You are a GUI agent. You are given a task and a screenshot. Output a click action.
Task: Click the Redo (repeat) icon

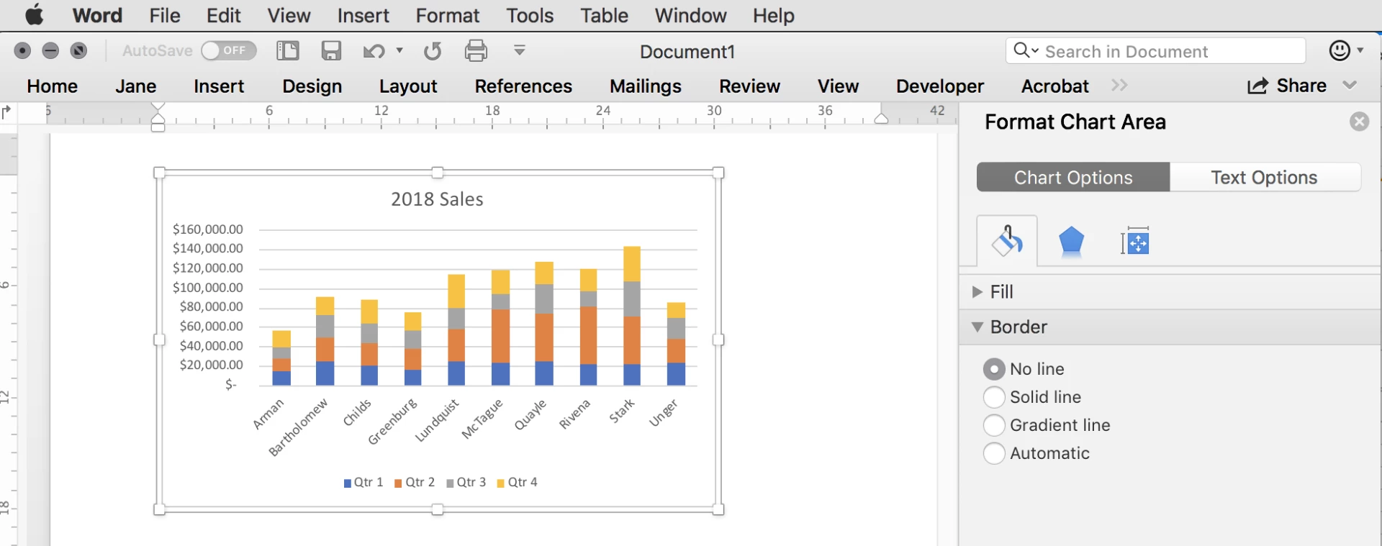pyautogui.click(x=433, y=51)
